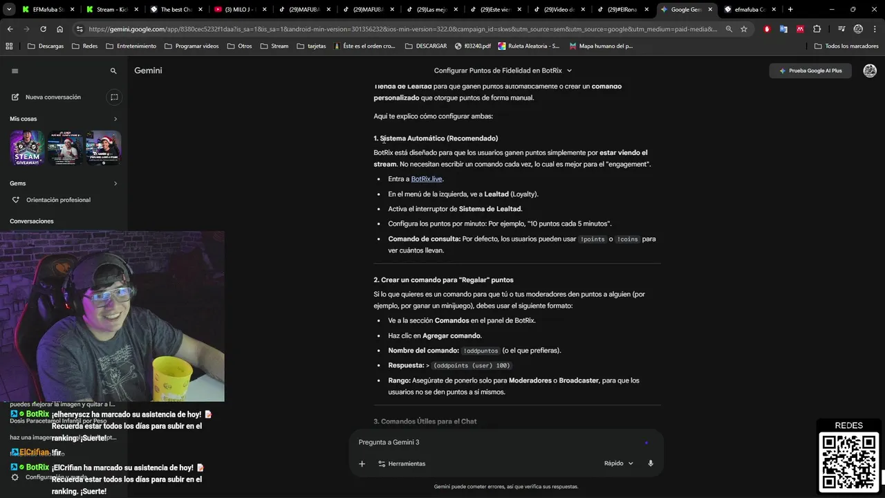Viewport: 885px width, 498px height.
Task: Switch to The best Chat tab
Action: (175, 10)
